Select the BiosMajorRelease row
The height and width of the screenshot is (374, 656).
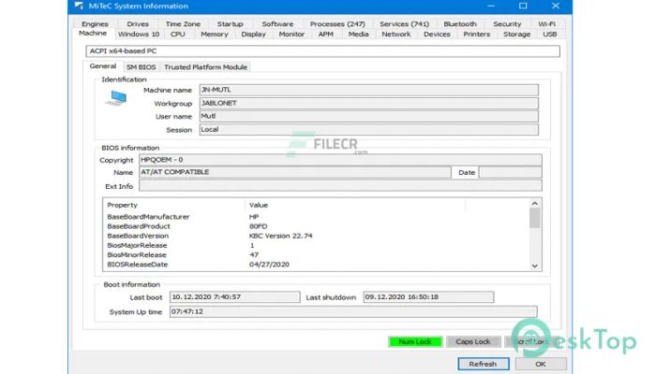point(317,245)
